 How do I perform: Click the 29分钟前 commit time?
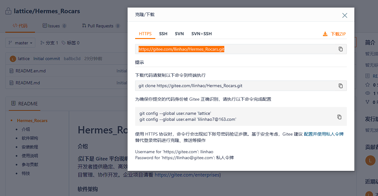[93, 59]
